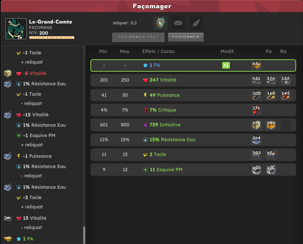Choose the Esquive PM rune labeled 600
This screenshot has width=303, height=244.
coord(256,170)
